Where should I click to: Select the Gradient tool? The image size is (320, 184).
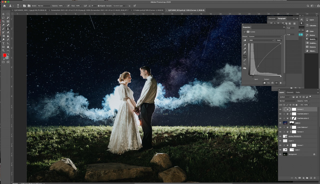3,36
